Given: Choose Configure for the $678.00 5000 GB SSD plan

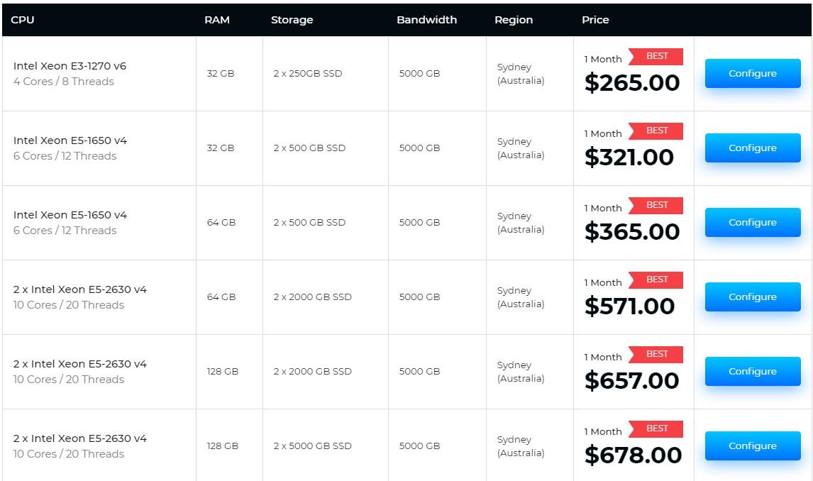Looking at the screenshot, I should point(752,446).
